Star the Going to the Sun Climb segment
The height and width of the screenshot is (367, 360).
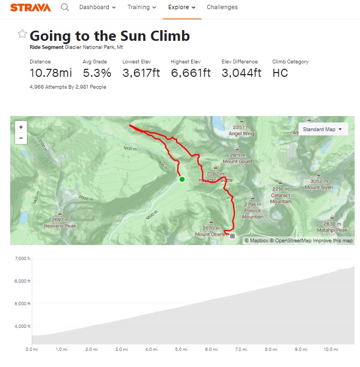point(22,34)
